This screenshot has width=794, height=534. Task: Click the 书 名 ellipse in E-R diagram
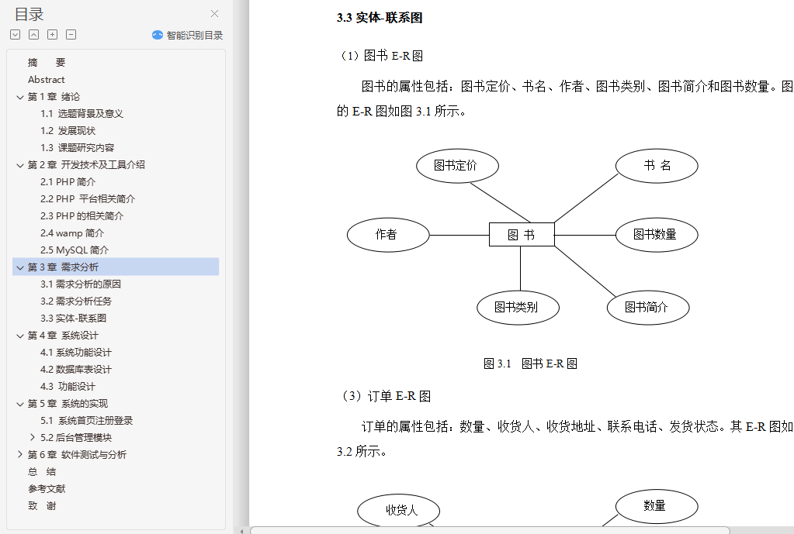point(657,165)
